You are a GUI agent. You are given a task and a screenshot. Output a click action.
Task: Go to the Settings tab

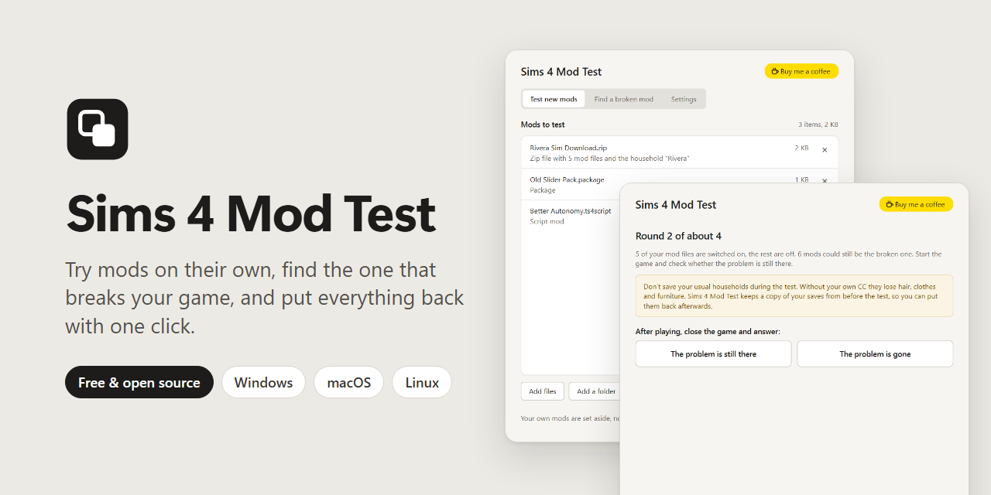(684, 99)
